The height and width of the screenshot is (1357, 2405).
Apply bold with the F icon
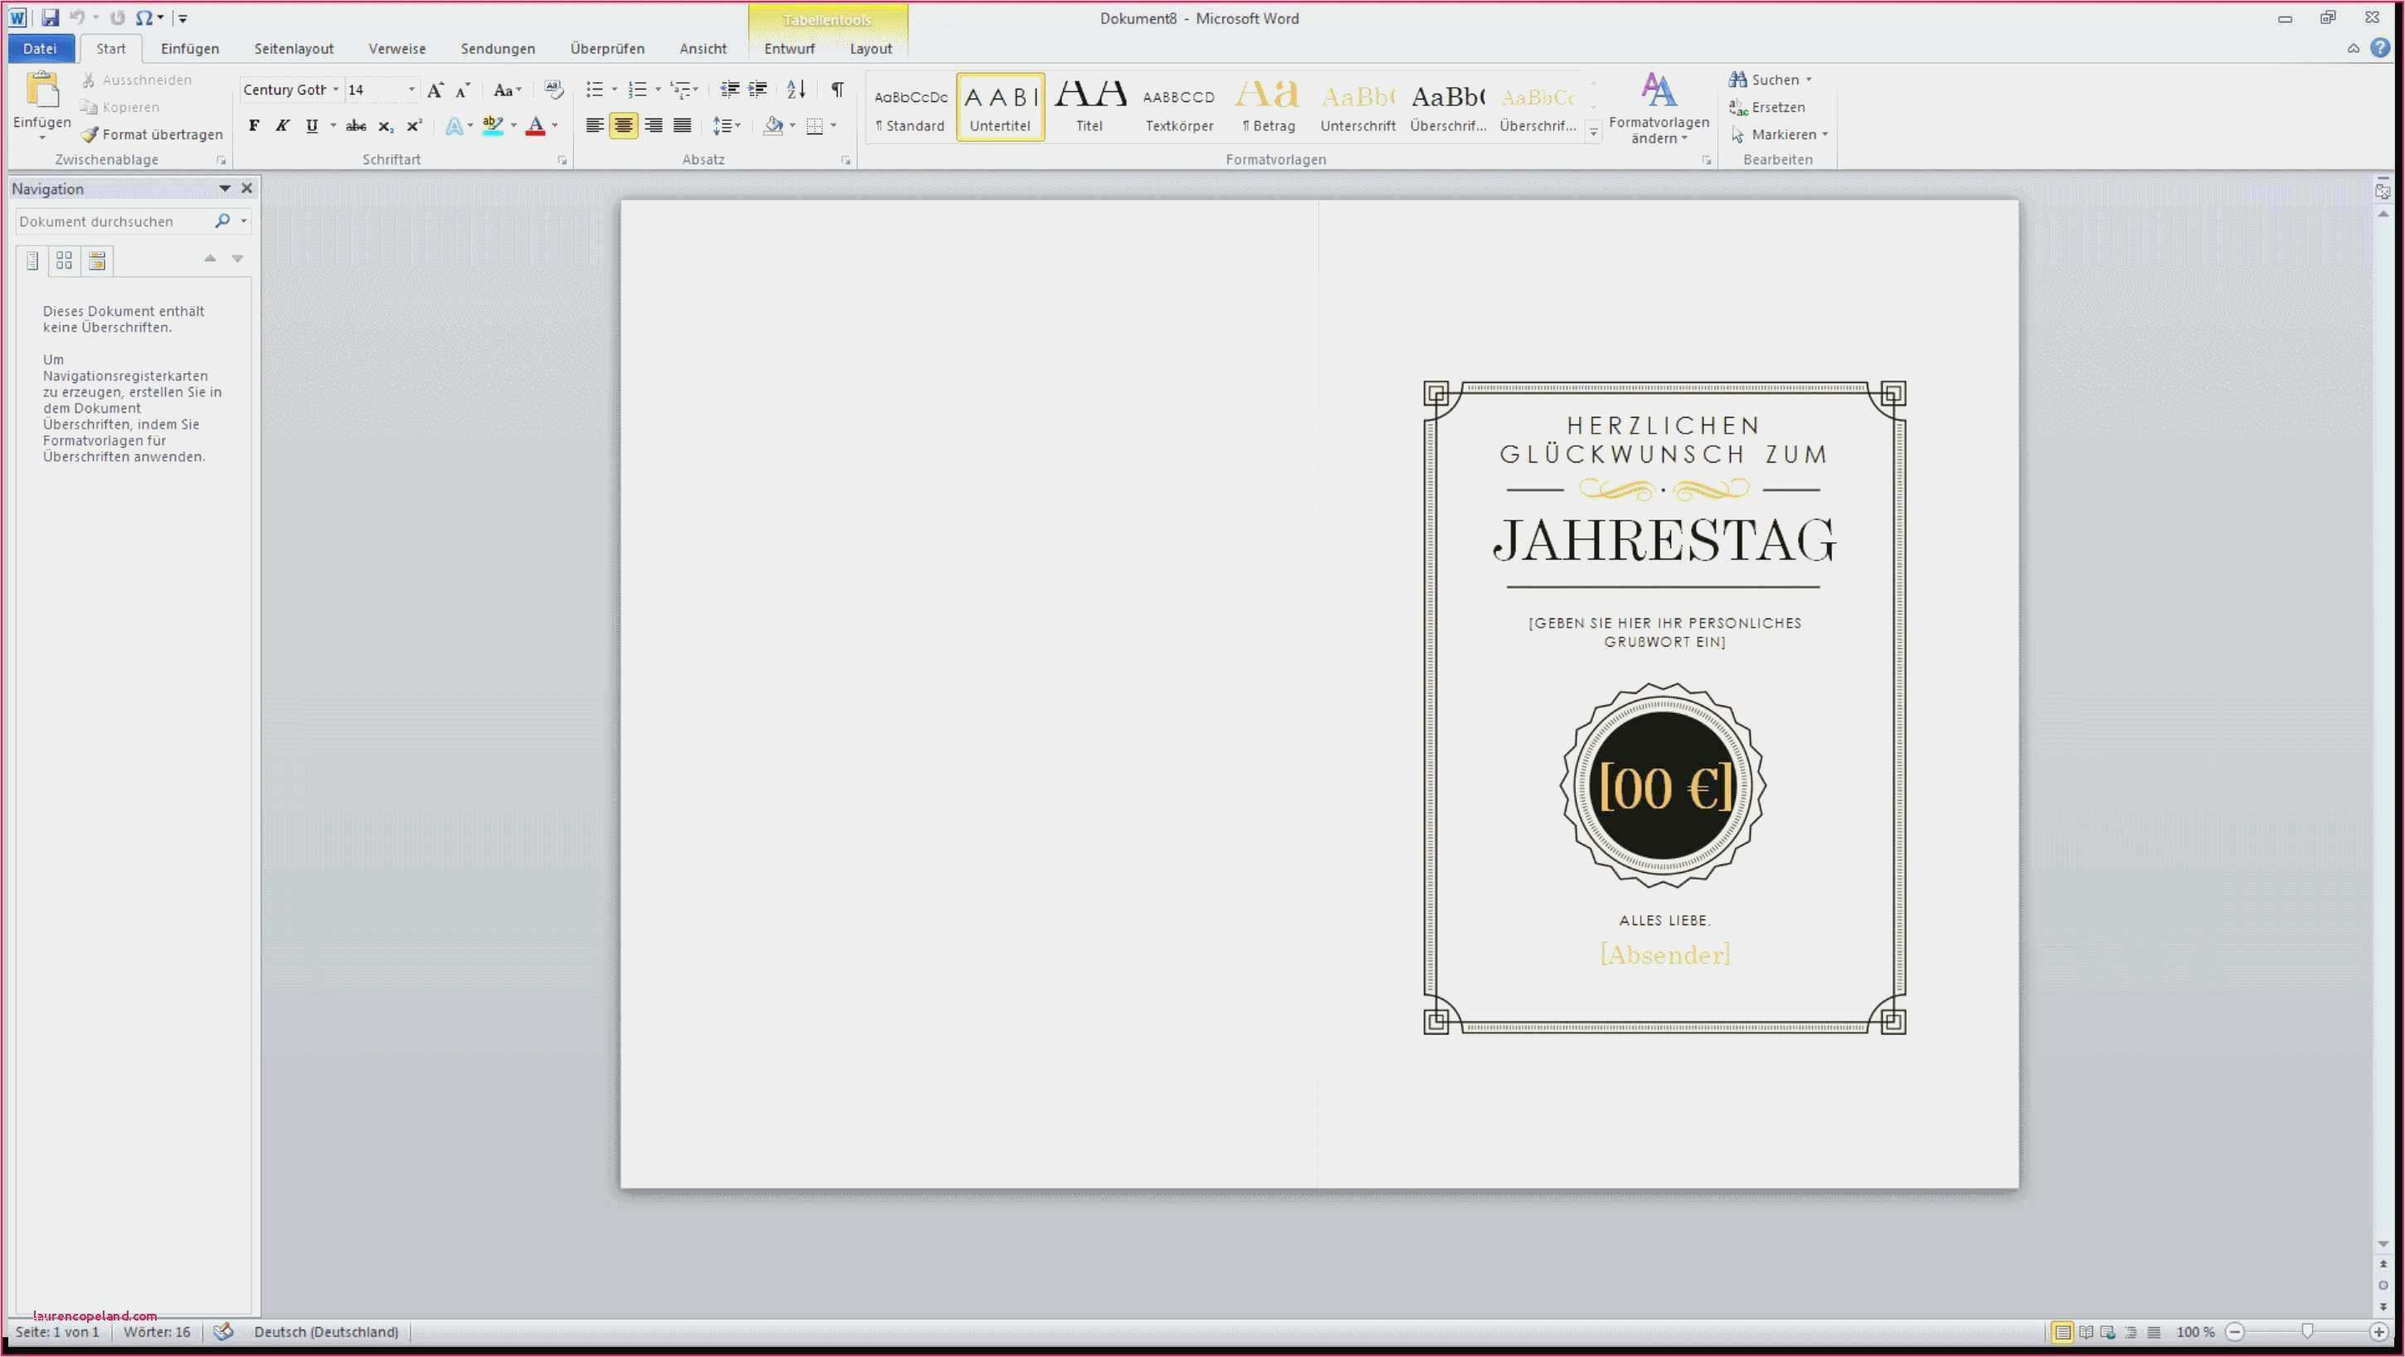[x=254, y=125]
